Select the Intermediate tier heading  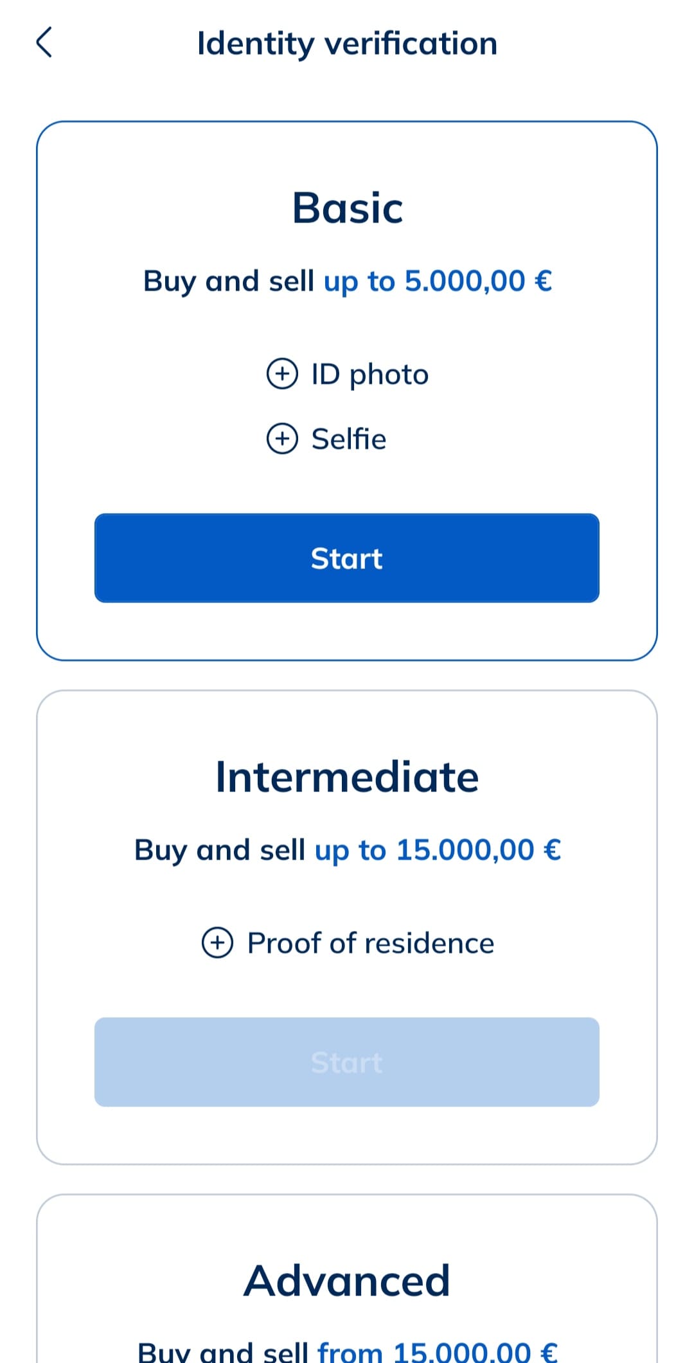(x=347, y=777)
